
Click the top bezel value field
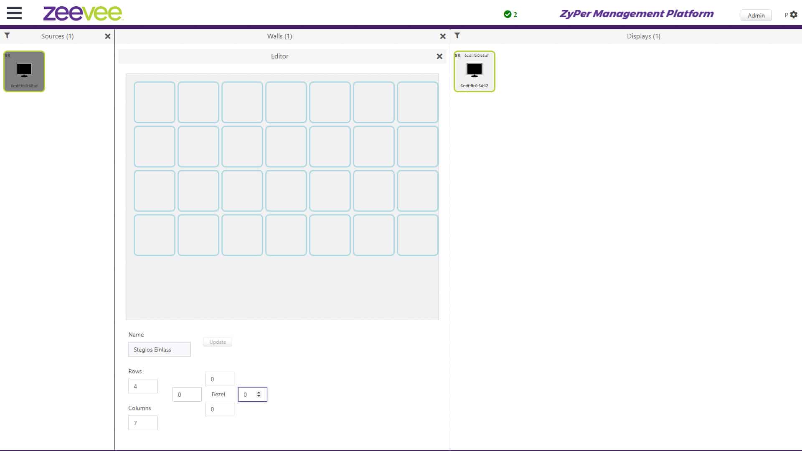click(x=219, y=379)
